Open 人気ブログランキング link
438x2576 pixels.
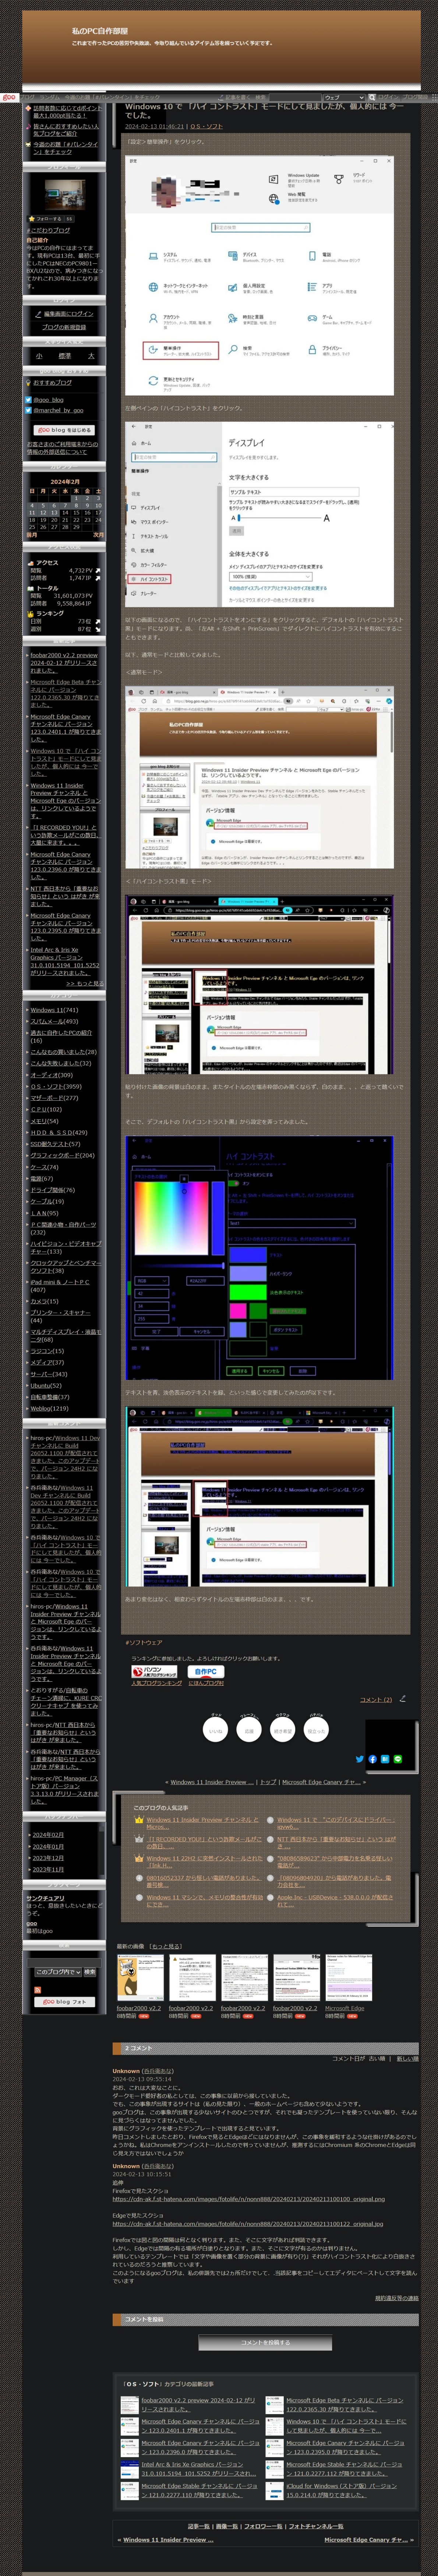157,1683
